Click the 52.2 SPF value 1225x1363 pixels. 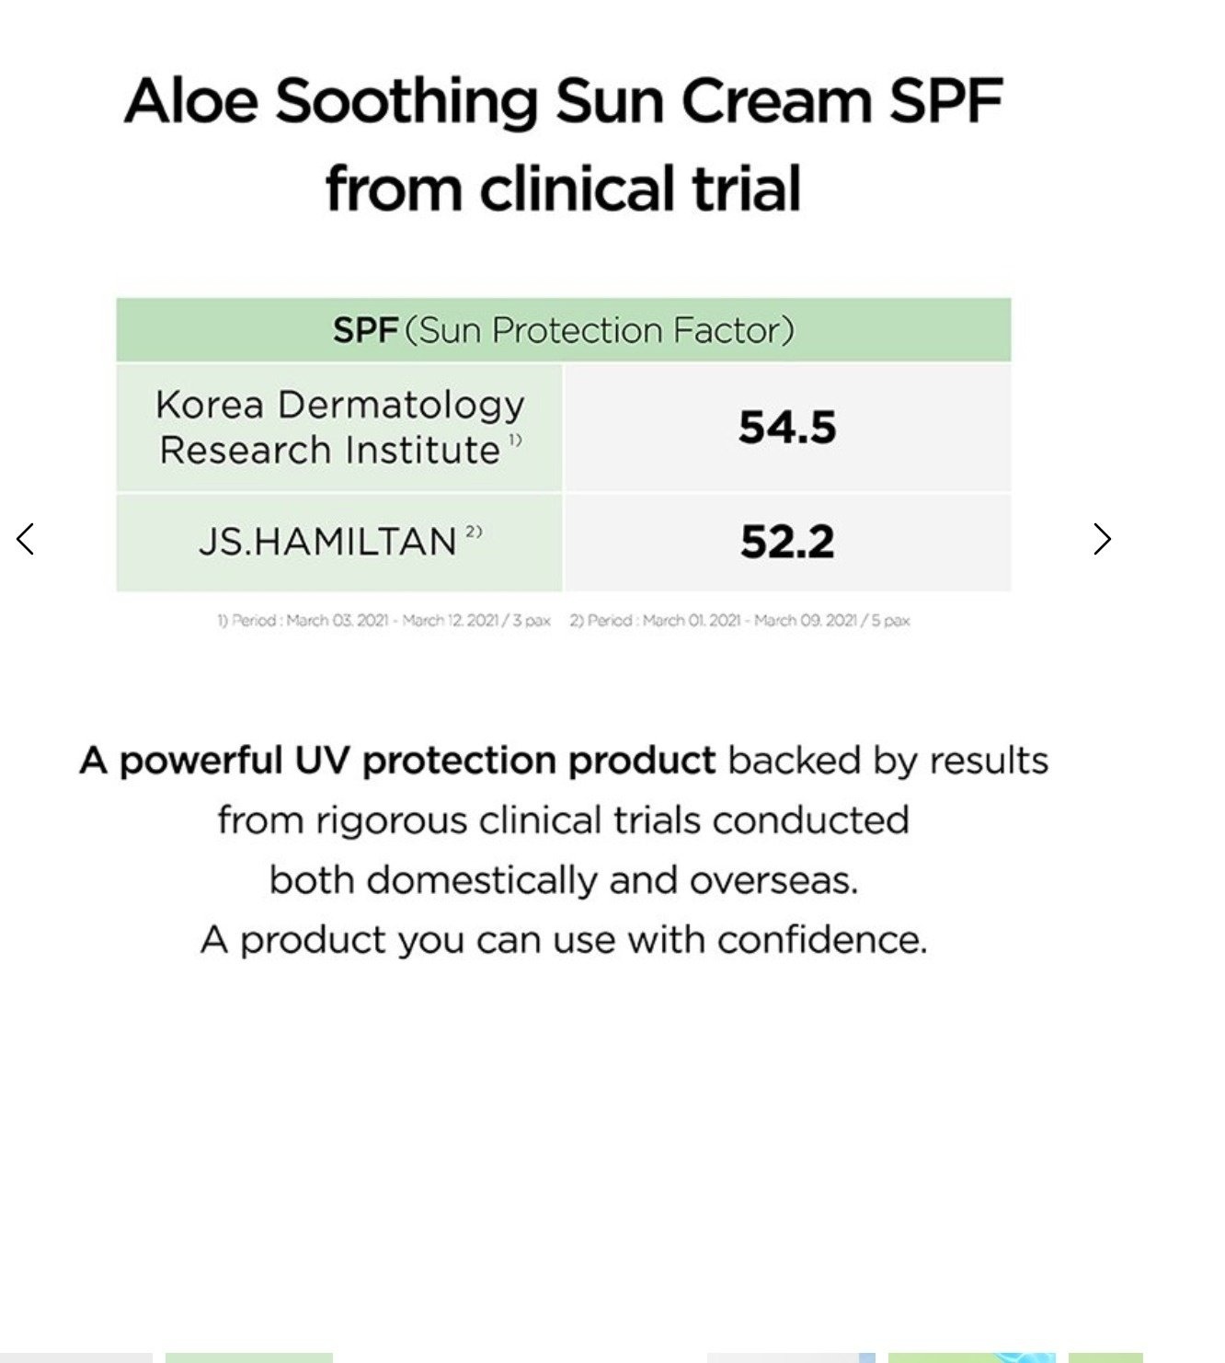tap(787, 542)
